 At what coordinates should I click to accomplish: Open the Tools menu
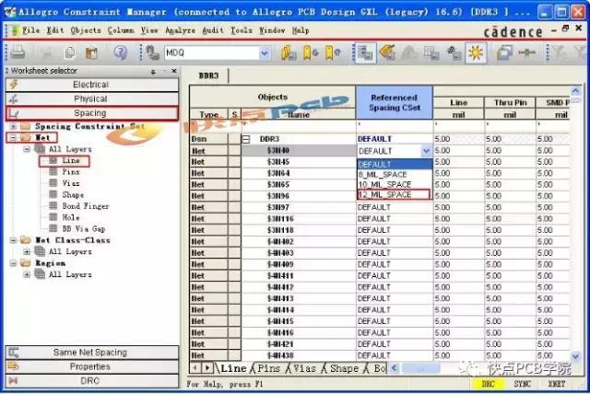tap(242, 30)
